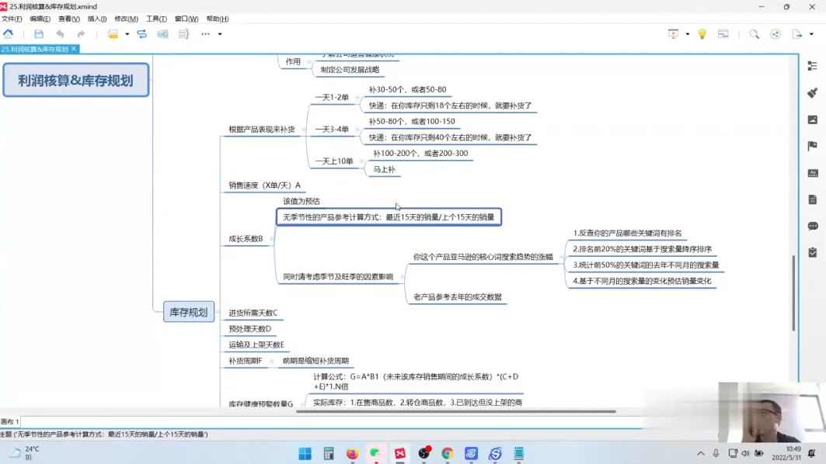Open the Comments bubble panel icon
Screen dimensions: 826x464
coord(812,227)
